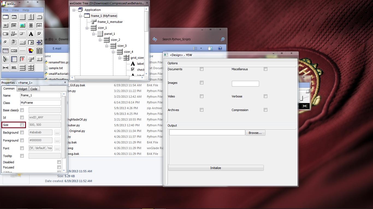
Task: Check the Documents option in the design window
Action: click(x=202, y=69)
